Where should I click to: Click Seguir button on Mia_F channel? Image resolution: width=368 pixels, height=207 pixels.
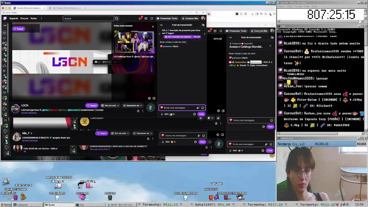point(102,133)
